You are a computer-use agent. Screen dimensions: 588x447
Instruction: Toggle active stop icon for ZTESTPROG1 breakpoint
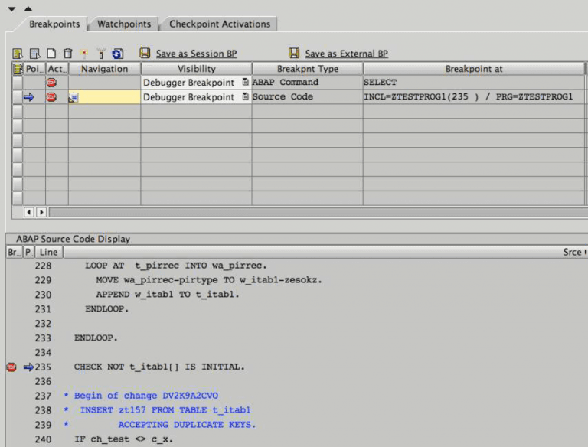point(51,97)
